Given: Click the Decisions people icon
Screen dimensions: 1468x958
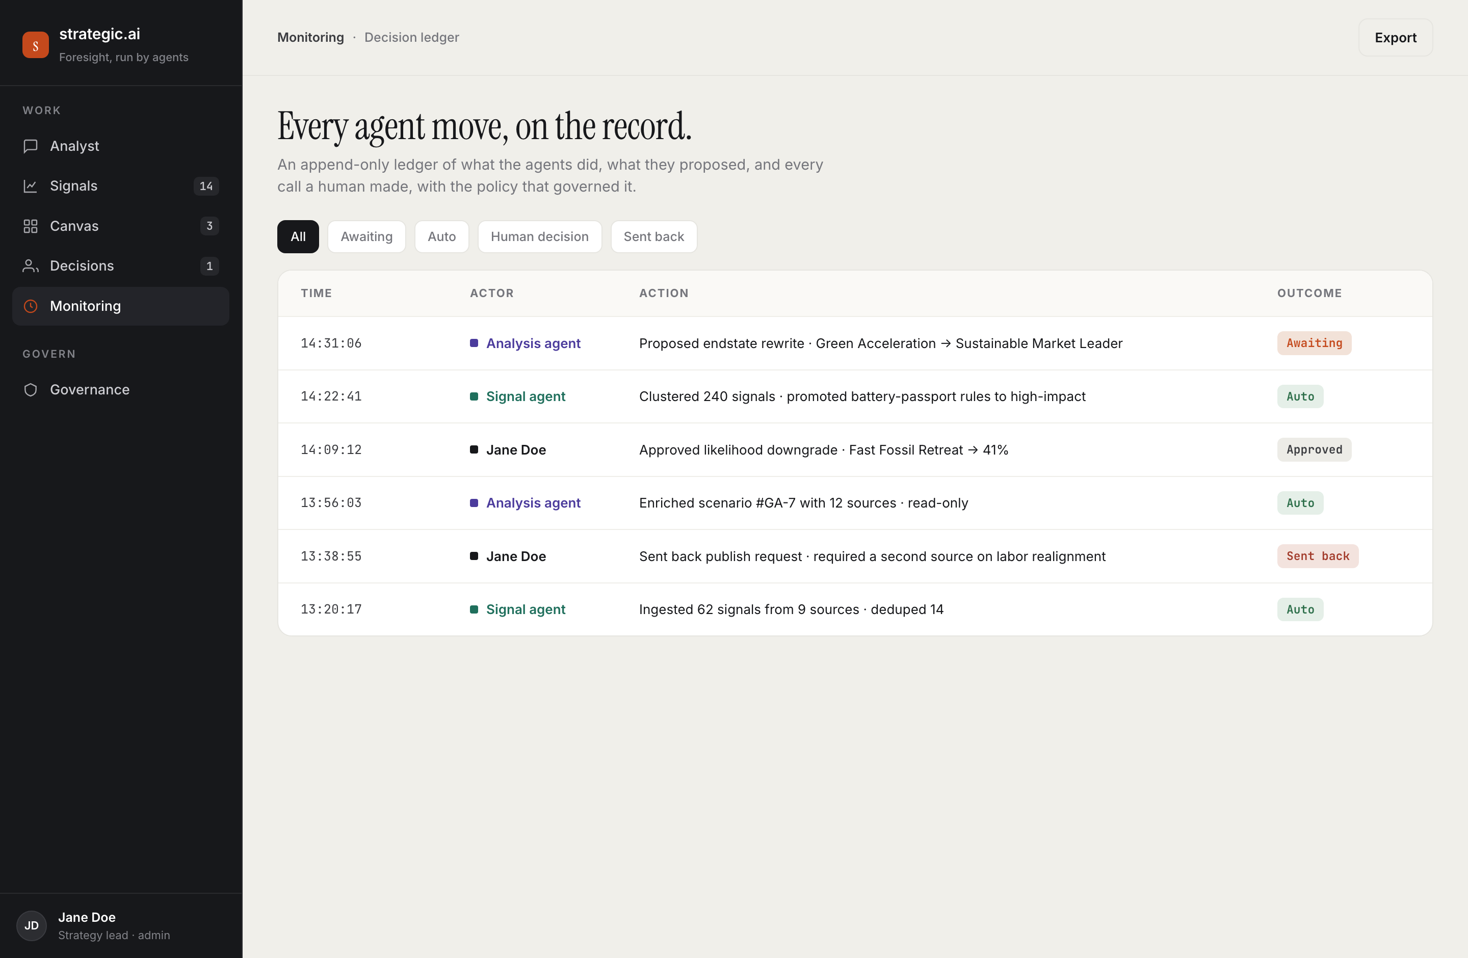Looking at the screenshot, I should click(x=30, y=265).
